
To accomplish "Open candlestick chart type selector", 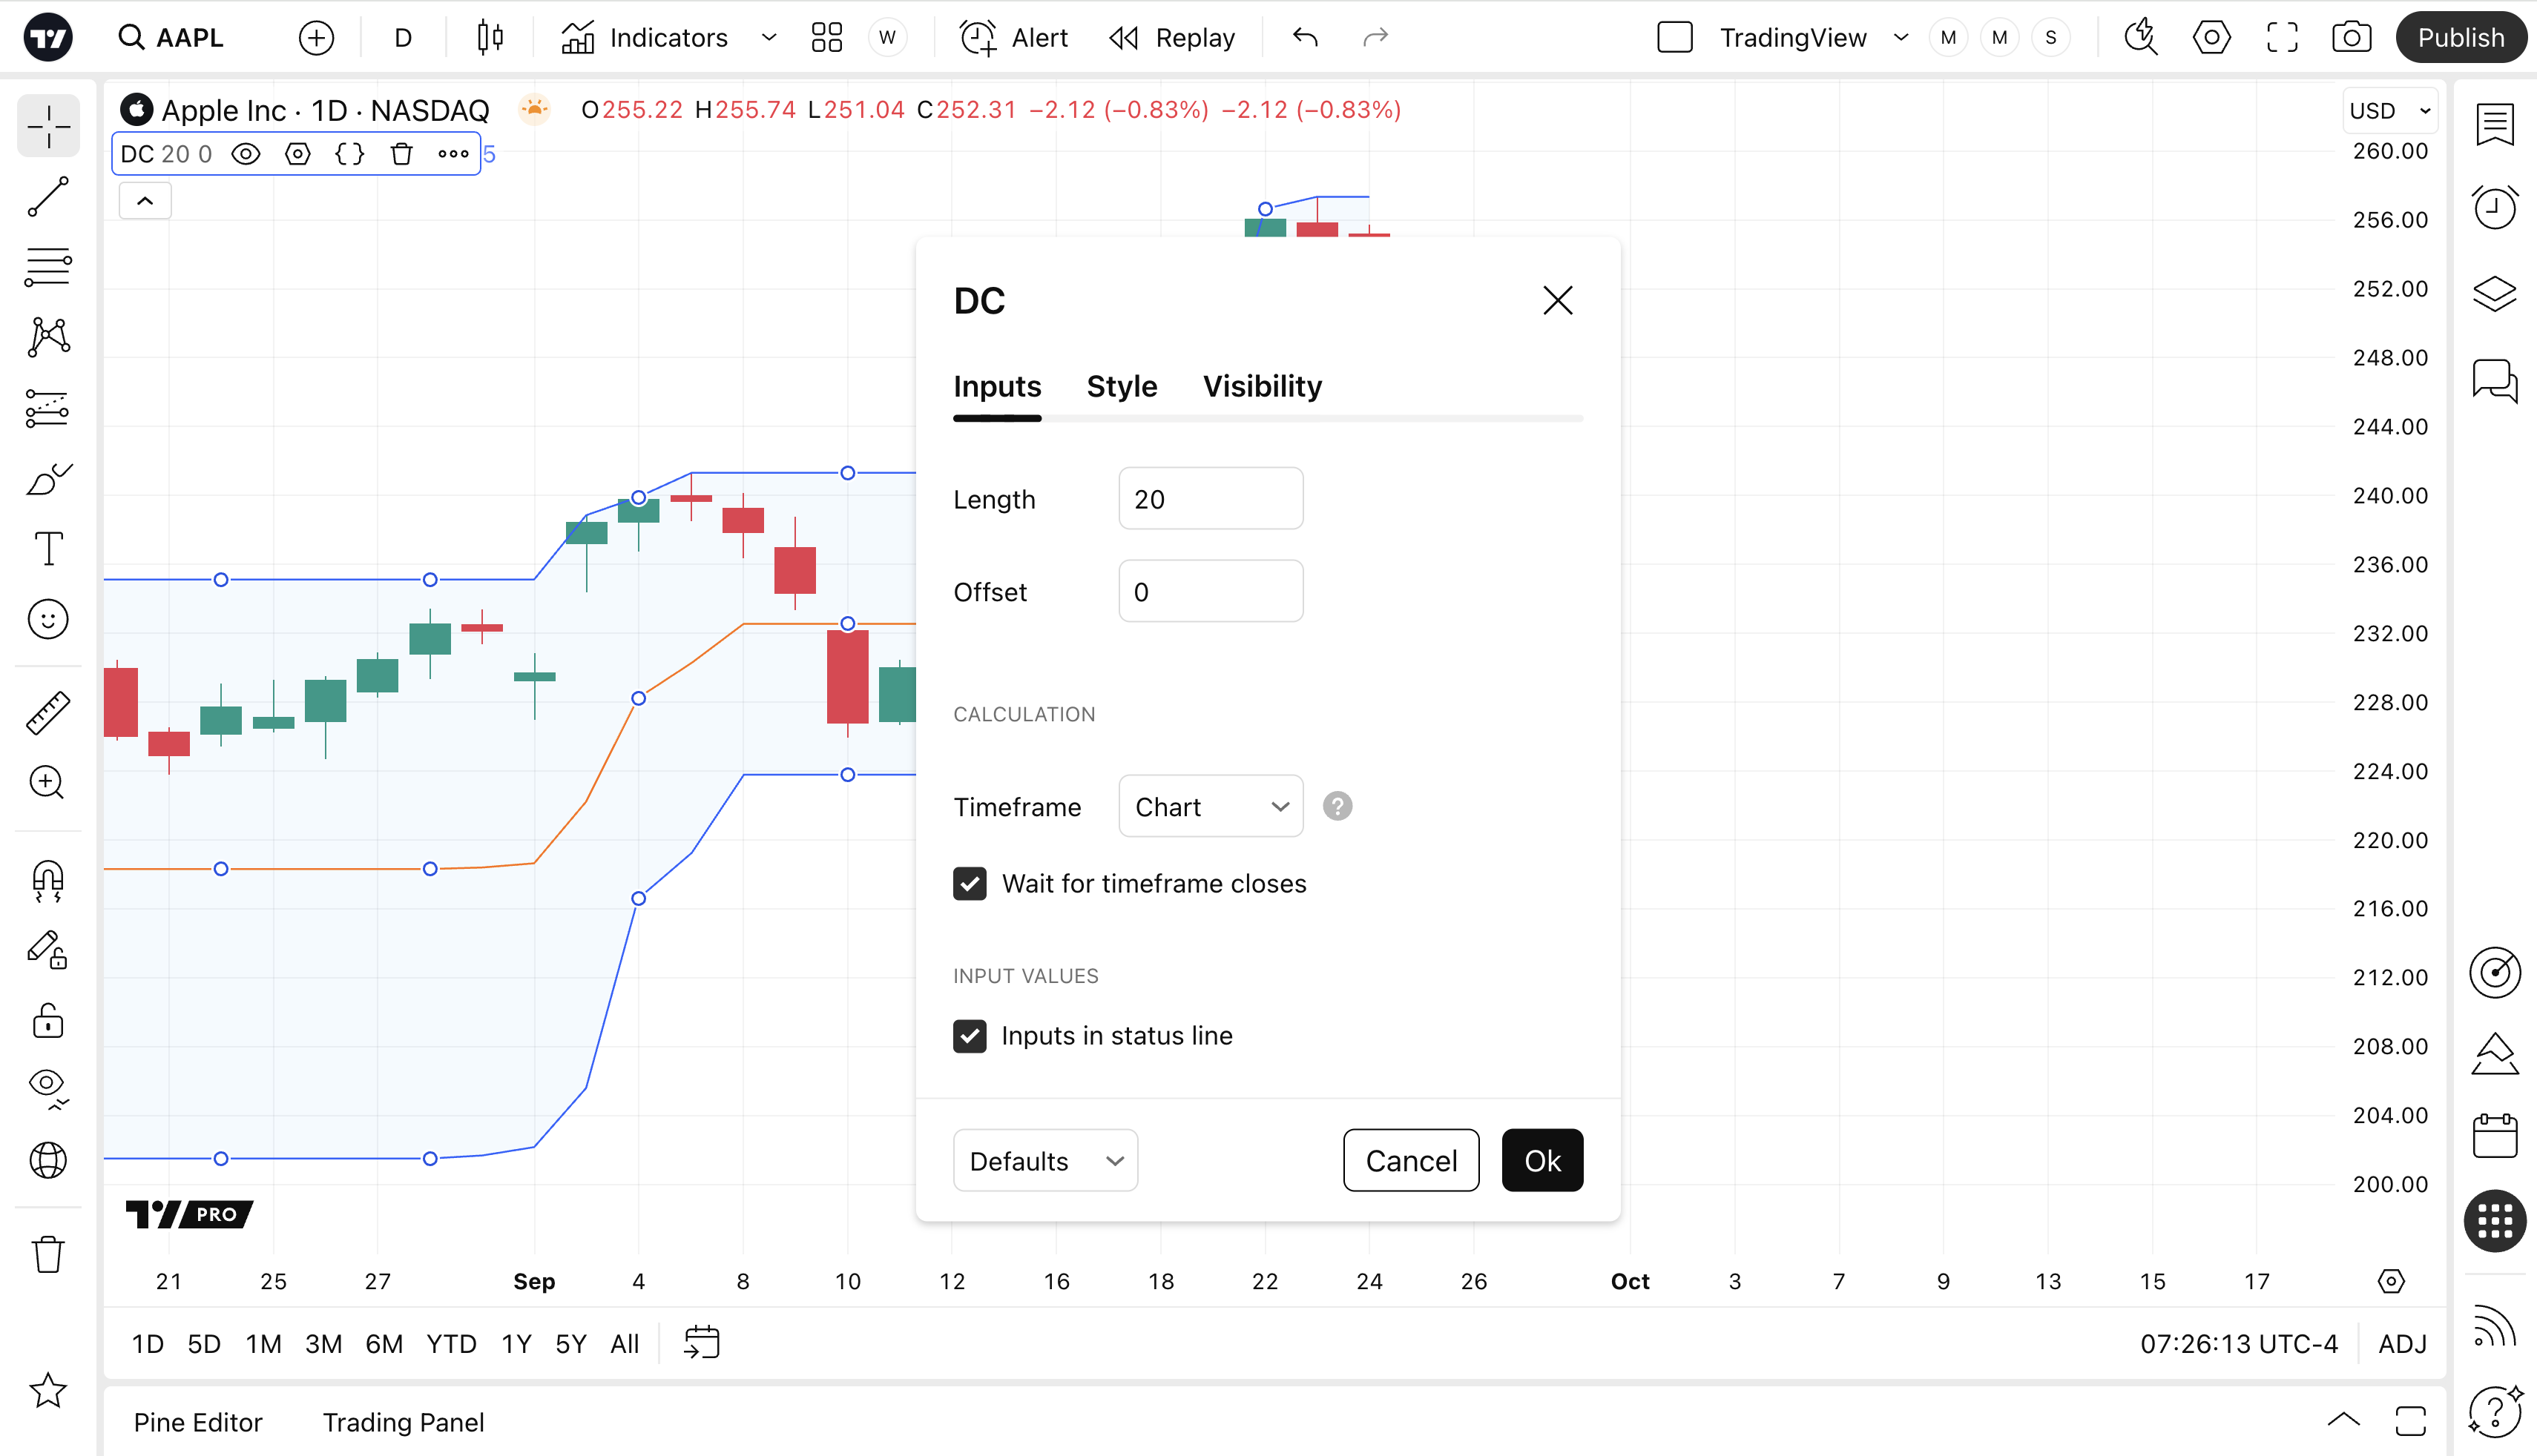I will (490, 38).
